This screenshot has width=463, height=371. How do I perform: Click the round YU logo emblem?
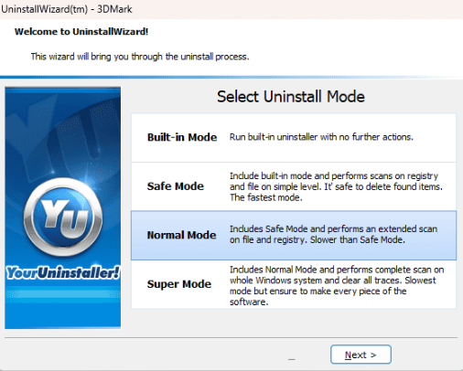[x=63, y=217]
